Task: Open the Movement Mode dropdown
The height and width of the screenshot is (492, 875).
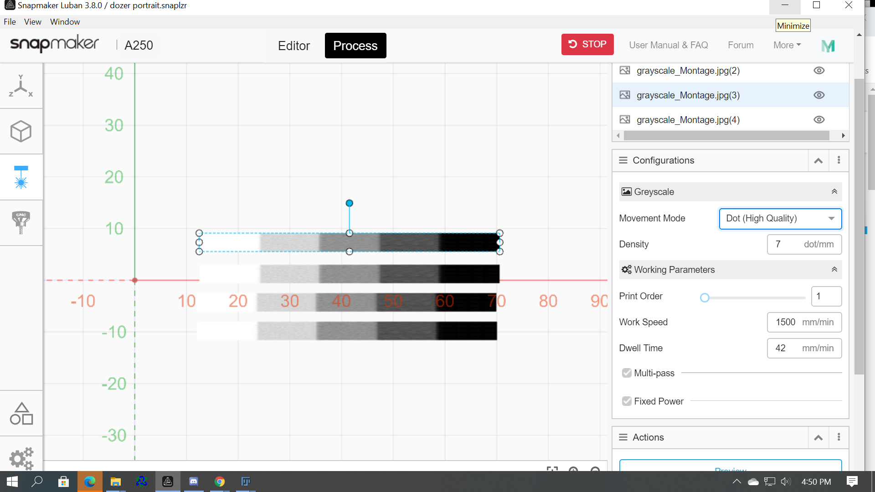Action: click(x=780, y=219)
